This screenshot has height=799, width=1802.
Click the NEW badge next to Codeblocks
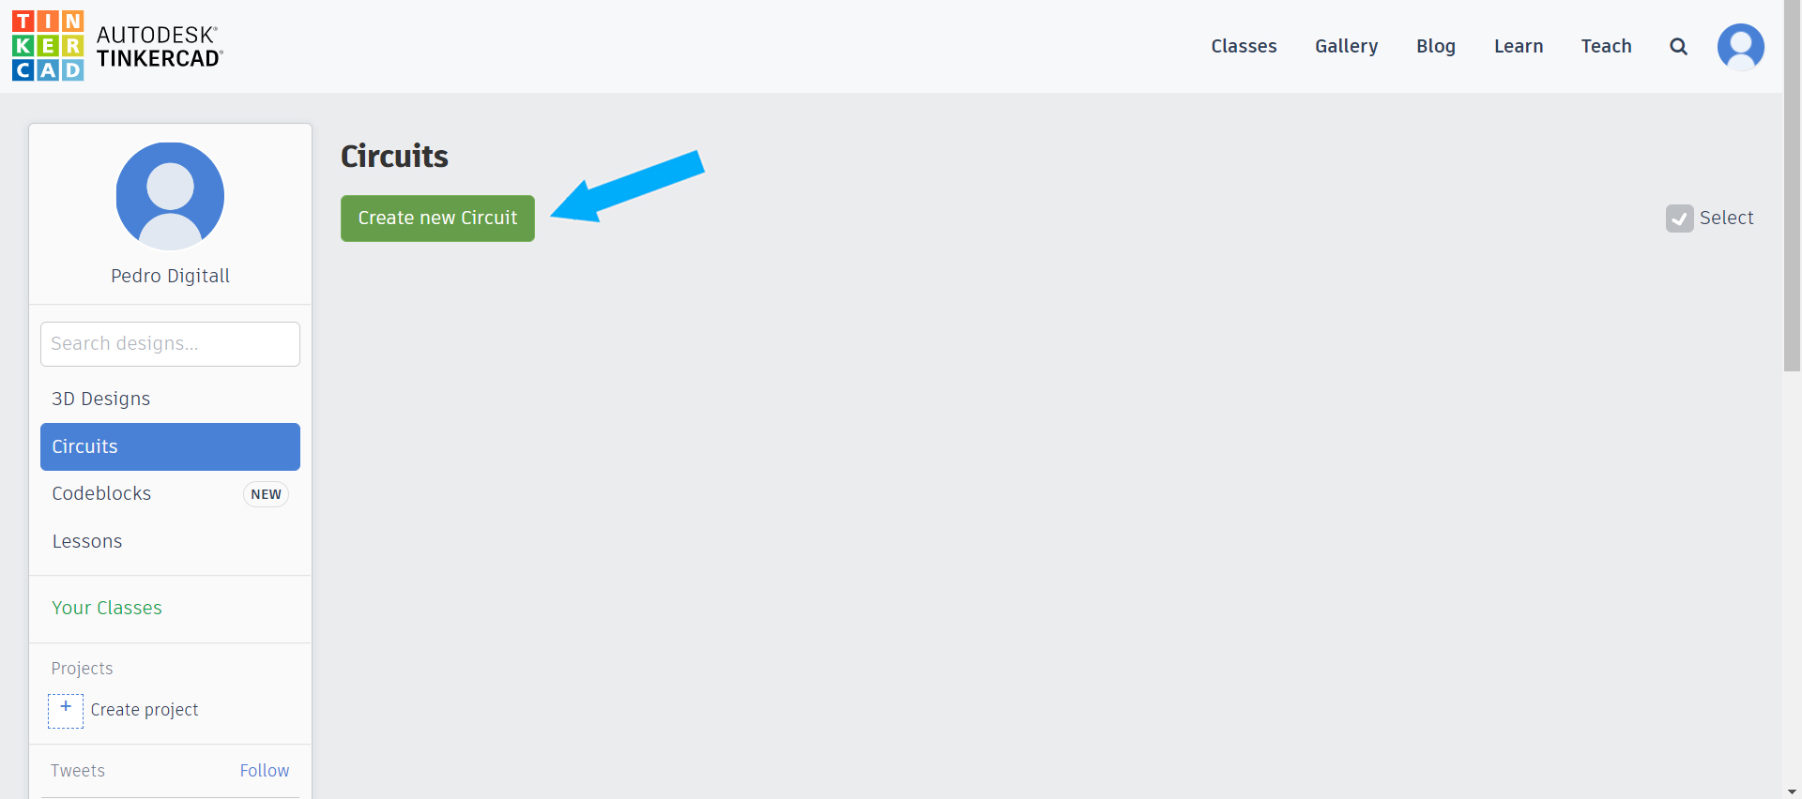pyautogui.click(x=266, y=494)
